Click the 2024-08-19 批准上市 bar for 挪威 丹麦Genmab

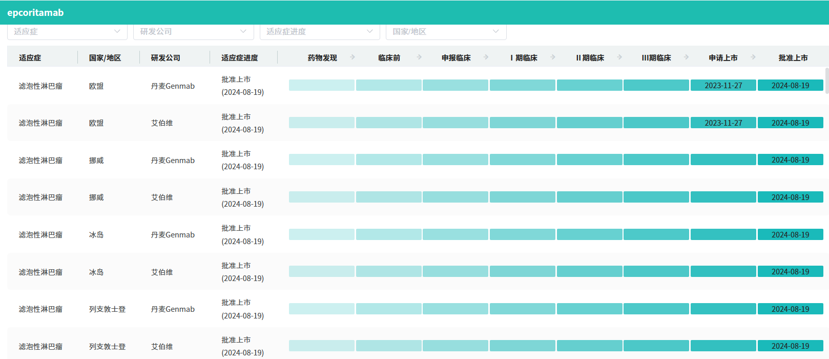(x=790, y=160)
